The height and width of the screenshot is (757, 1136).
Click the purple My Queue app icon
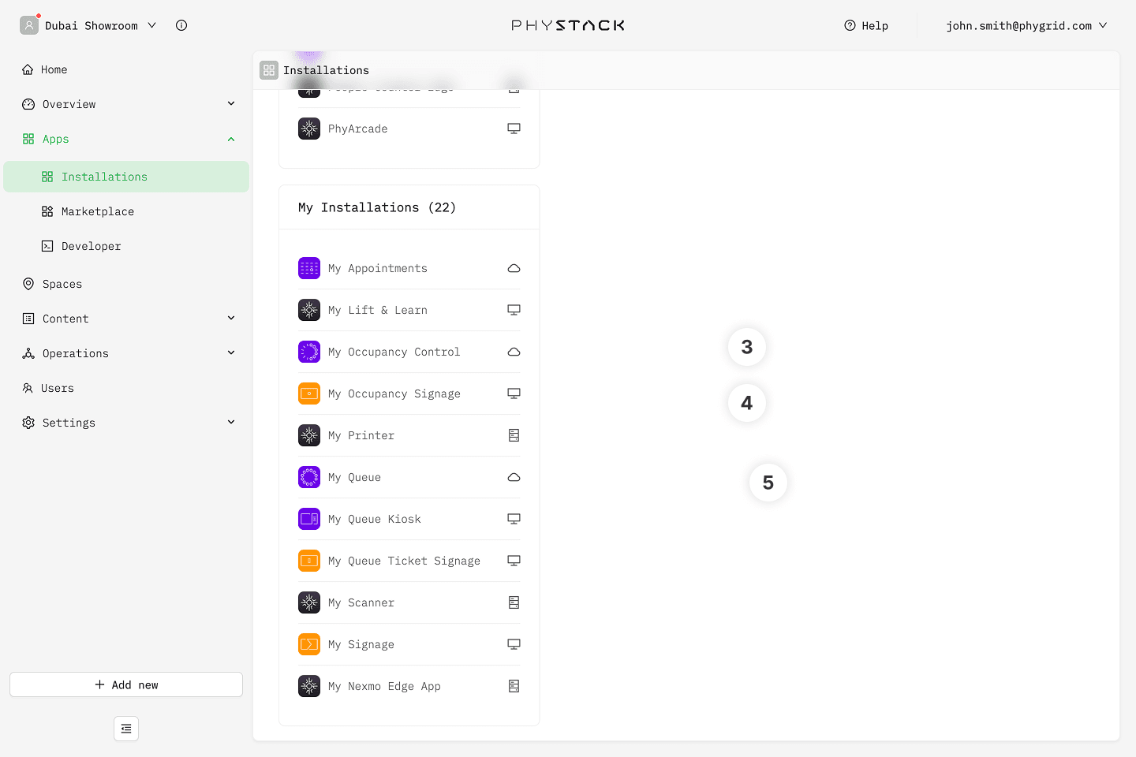309,477
